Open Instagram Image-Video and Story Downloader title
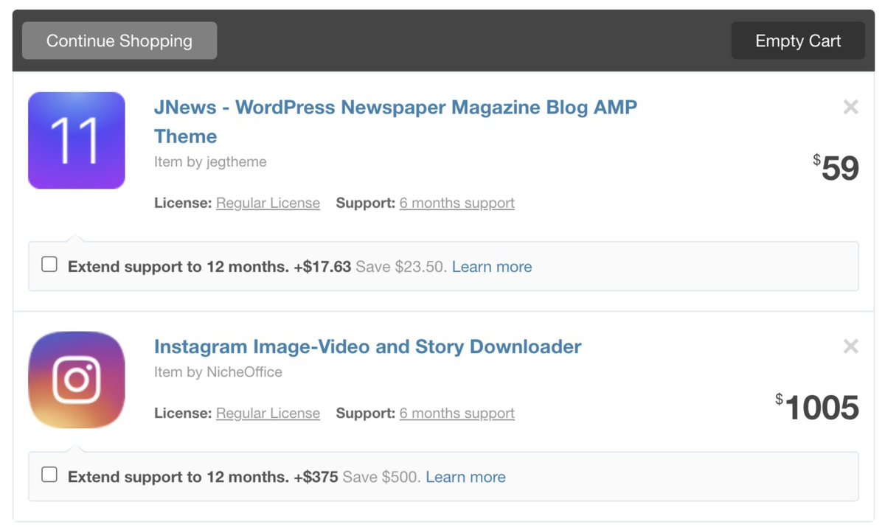 point(368,346)
